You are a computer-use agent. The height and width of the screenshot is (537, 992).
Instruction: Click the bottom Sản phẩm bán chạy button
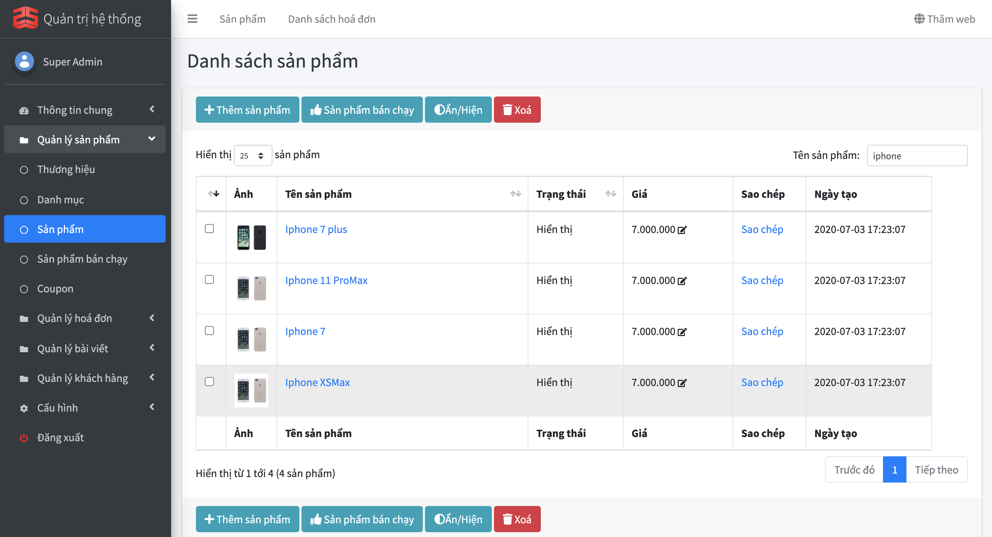(362, 519)
